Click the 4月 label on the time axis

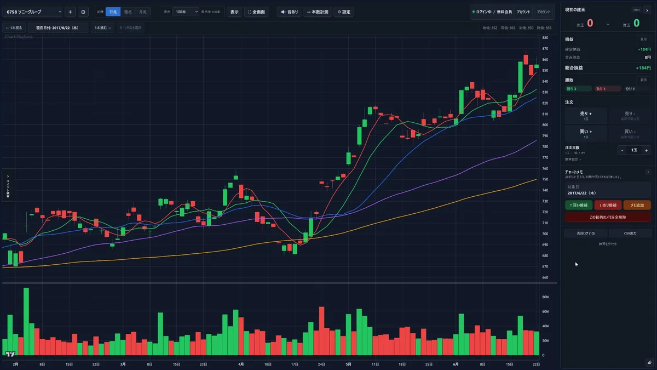pos(241,363)
